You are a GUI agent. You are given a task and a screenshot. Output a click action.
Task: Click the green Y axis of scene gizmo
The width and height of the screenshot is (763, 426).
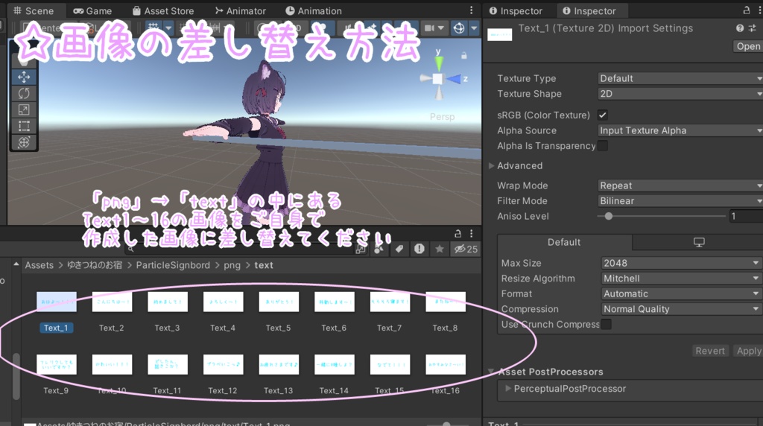point(439,63)
